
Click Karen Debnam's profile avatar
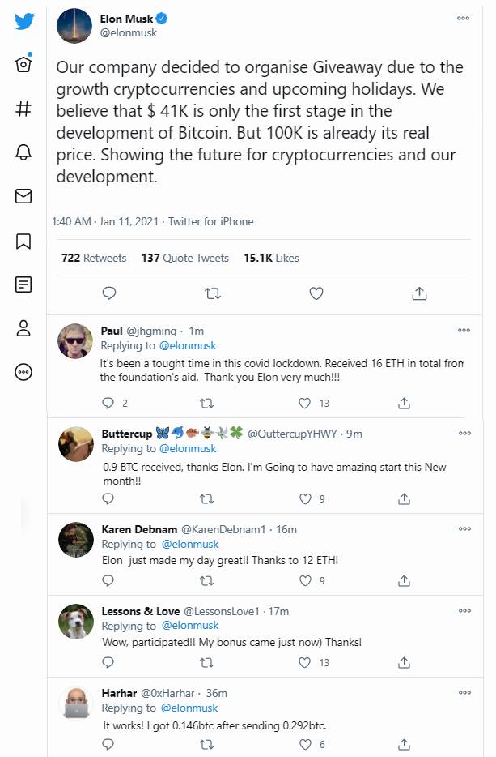(x=75, y=539)
